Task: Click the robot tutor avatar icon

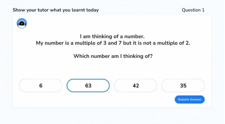Action: tap(22, 23)
